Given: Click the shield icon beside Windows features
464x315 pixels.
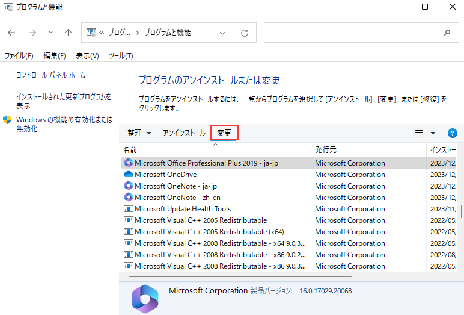Looking at the screenshot, I should (x=7, y=120).
